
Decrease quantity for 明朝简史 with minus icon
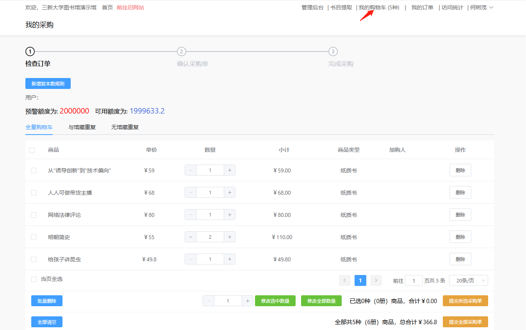[x=191, y=237]
